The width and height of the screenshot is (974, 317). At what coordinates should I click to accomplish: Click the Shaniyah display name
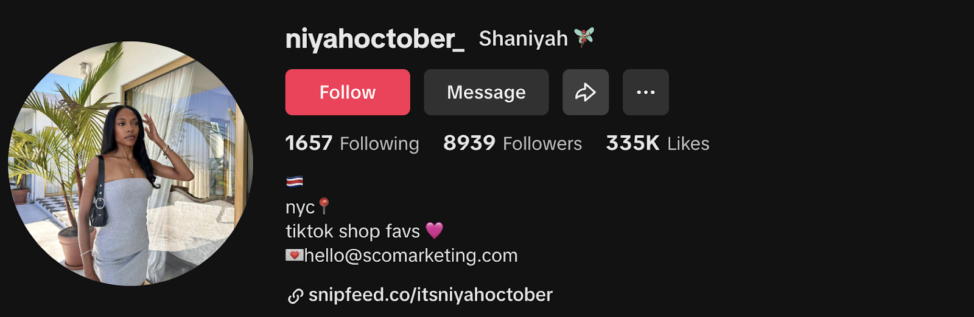[x=524, y=38]
